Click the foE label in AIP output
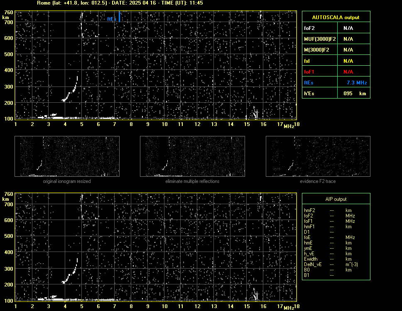This screenshot has width=402, height=311. (x=307, y=237)
